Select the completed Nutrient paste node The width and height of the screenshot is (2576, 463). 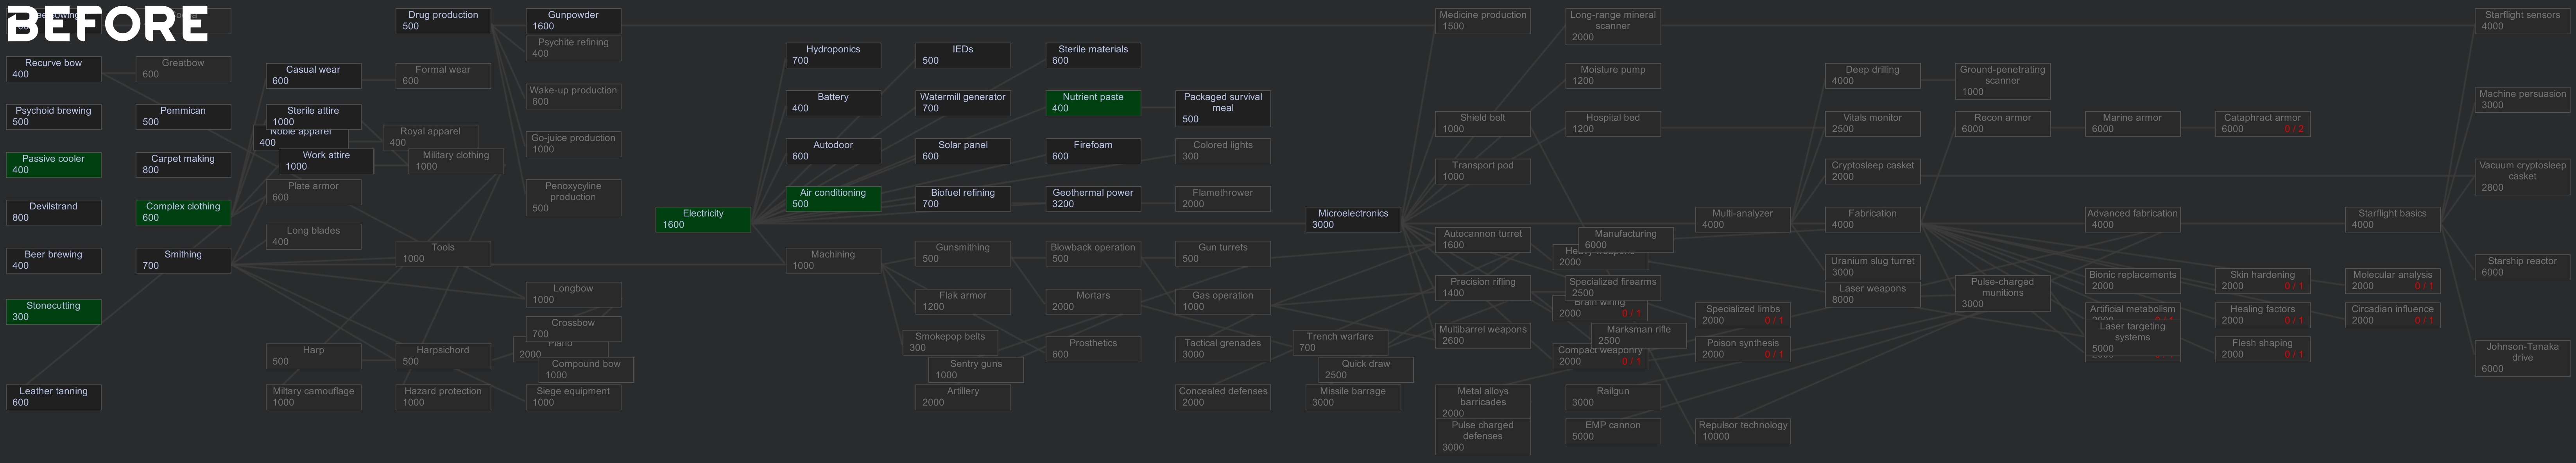click(1093, 103)
